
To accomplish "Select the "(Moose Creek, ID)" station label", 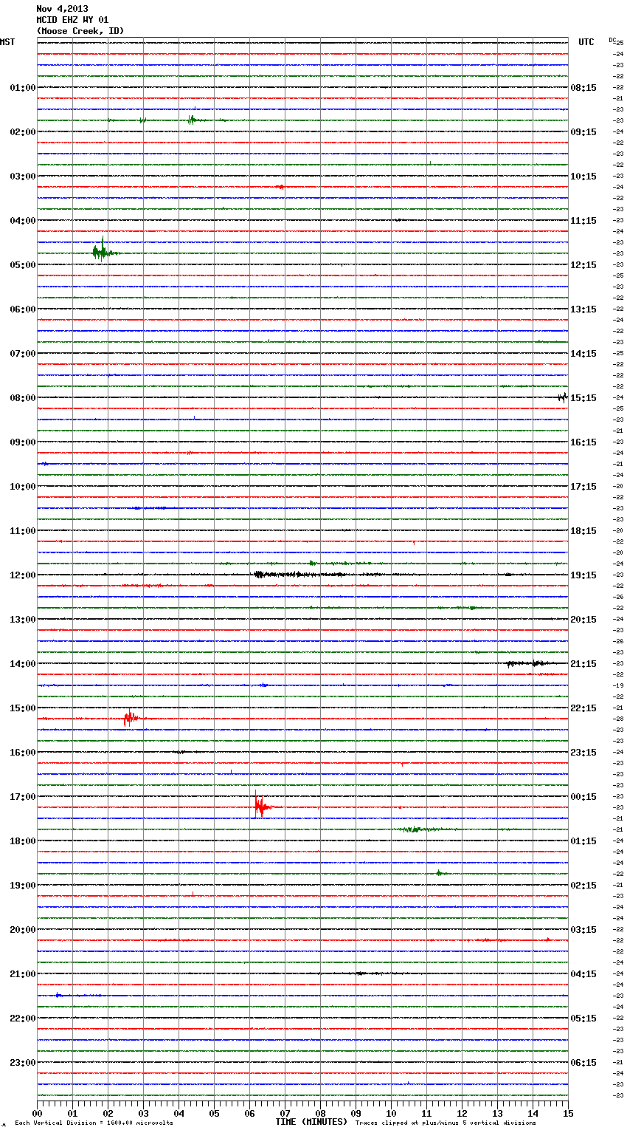I will pos(80,31).
